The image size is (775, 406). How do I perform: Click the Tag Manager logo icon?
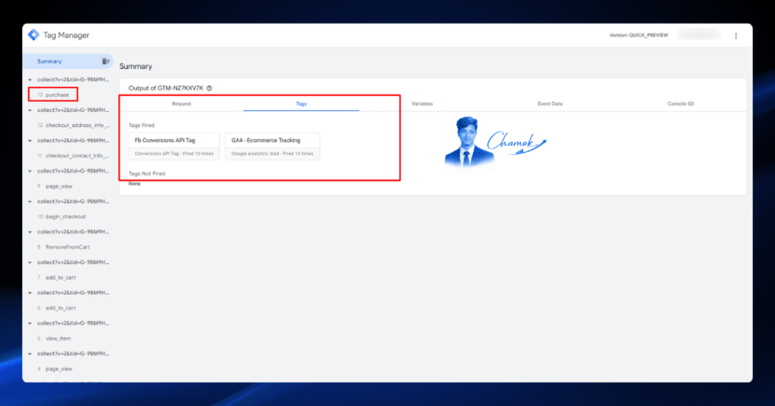coord(33,35)
